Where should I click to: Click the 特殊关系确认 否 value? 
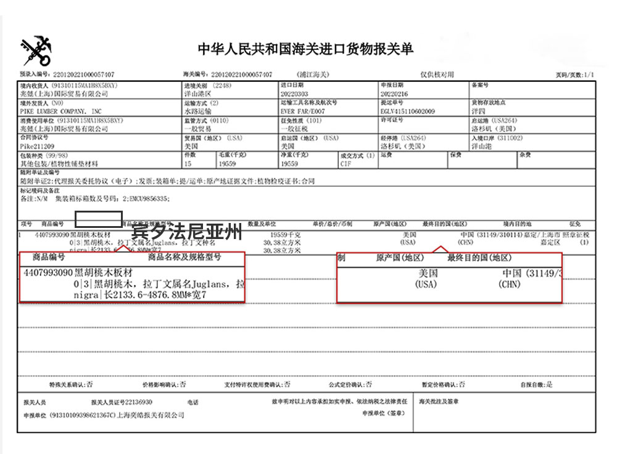tap(90, 384)
